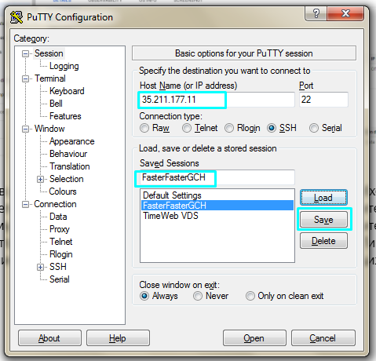Collapse the Terminal tree node
The image size is (376, 361).
click(25, 78)
